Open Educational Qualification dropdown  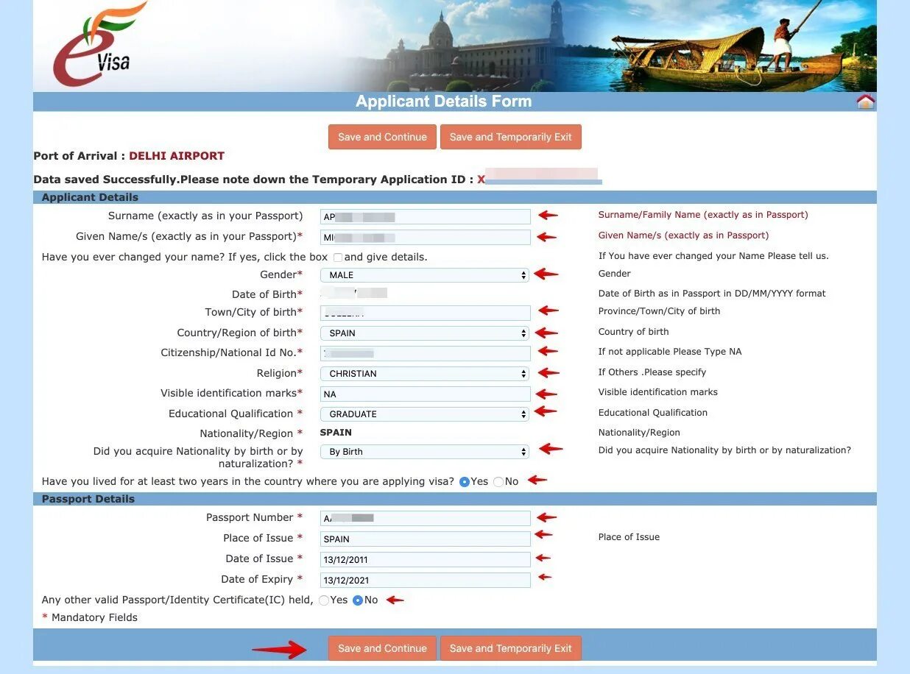point(424,414)
